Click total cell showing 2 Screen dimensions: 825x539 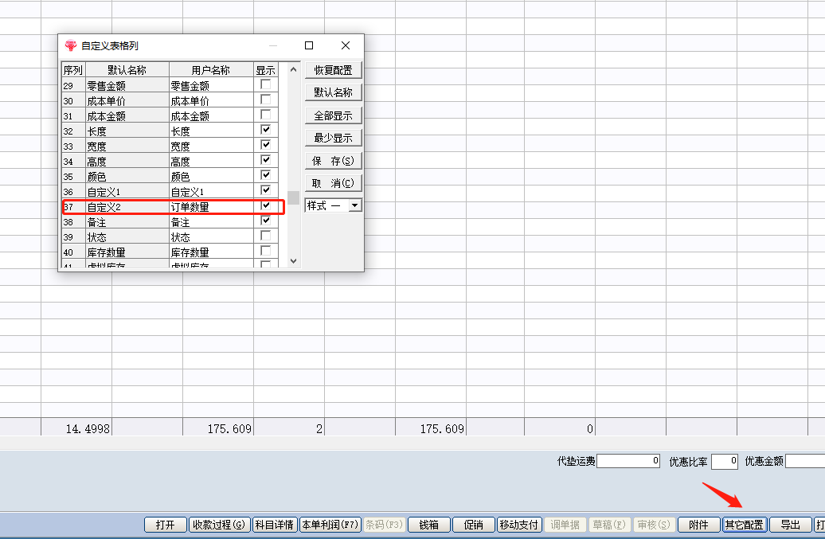tap(289, 428)
